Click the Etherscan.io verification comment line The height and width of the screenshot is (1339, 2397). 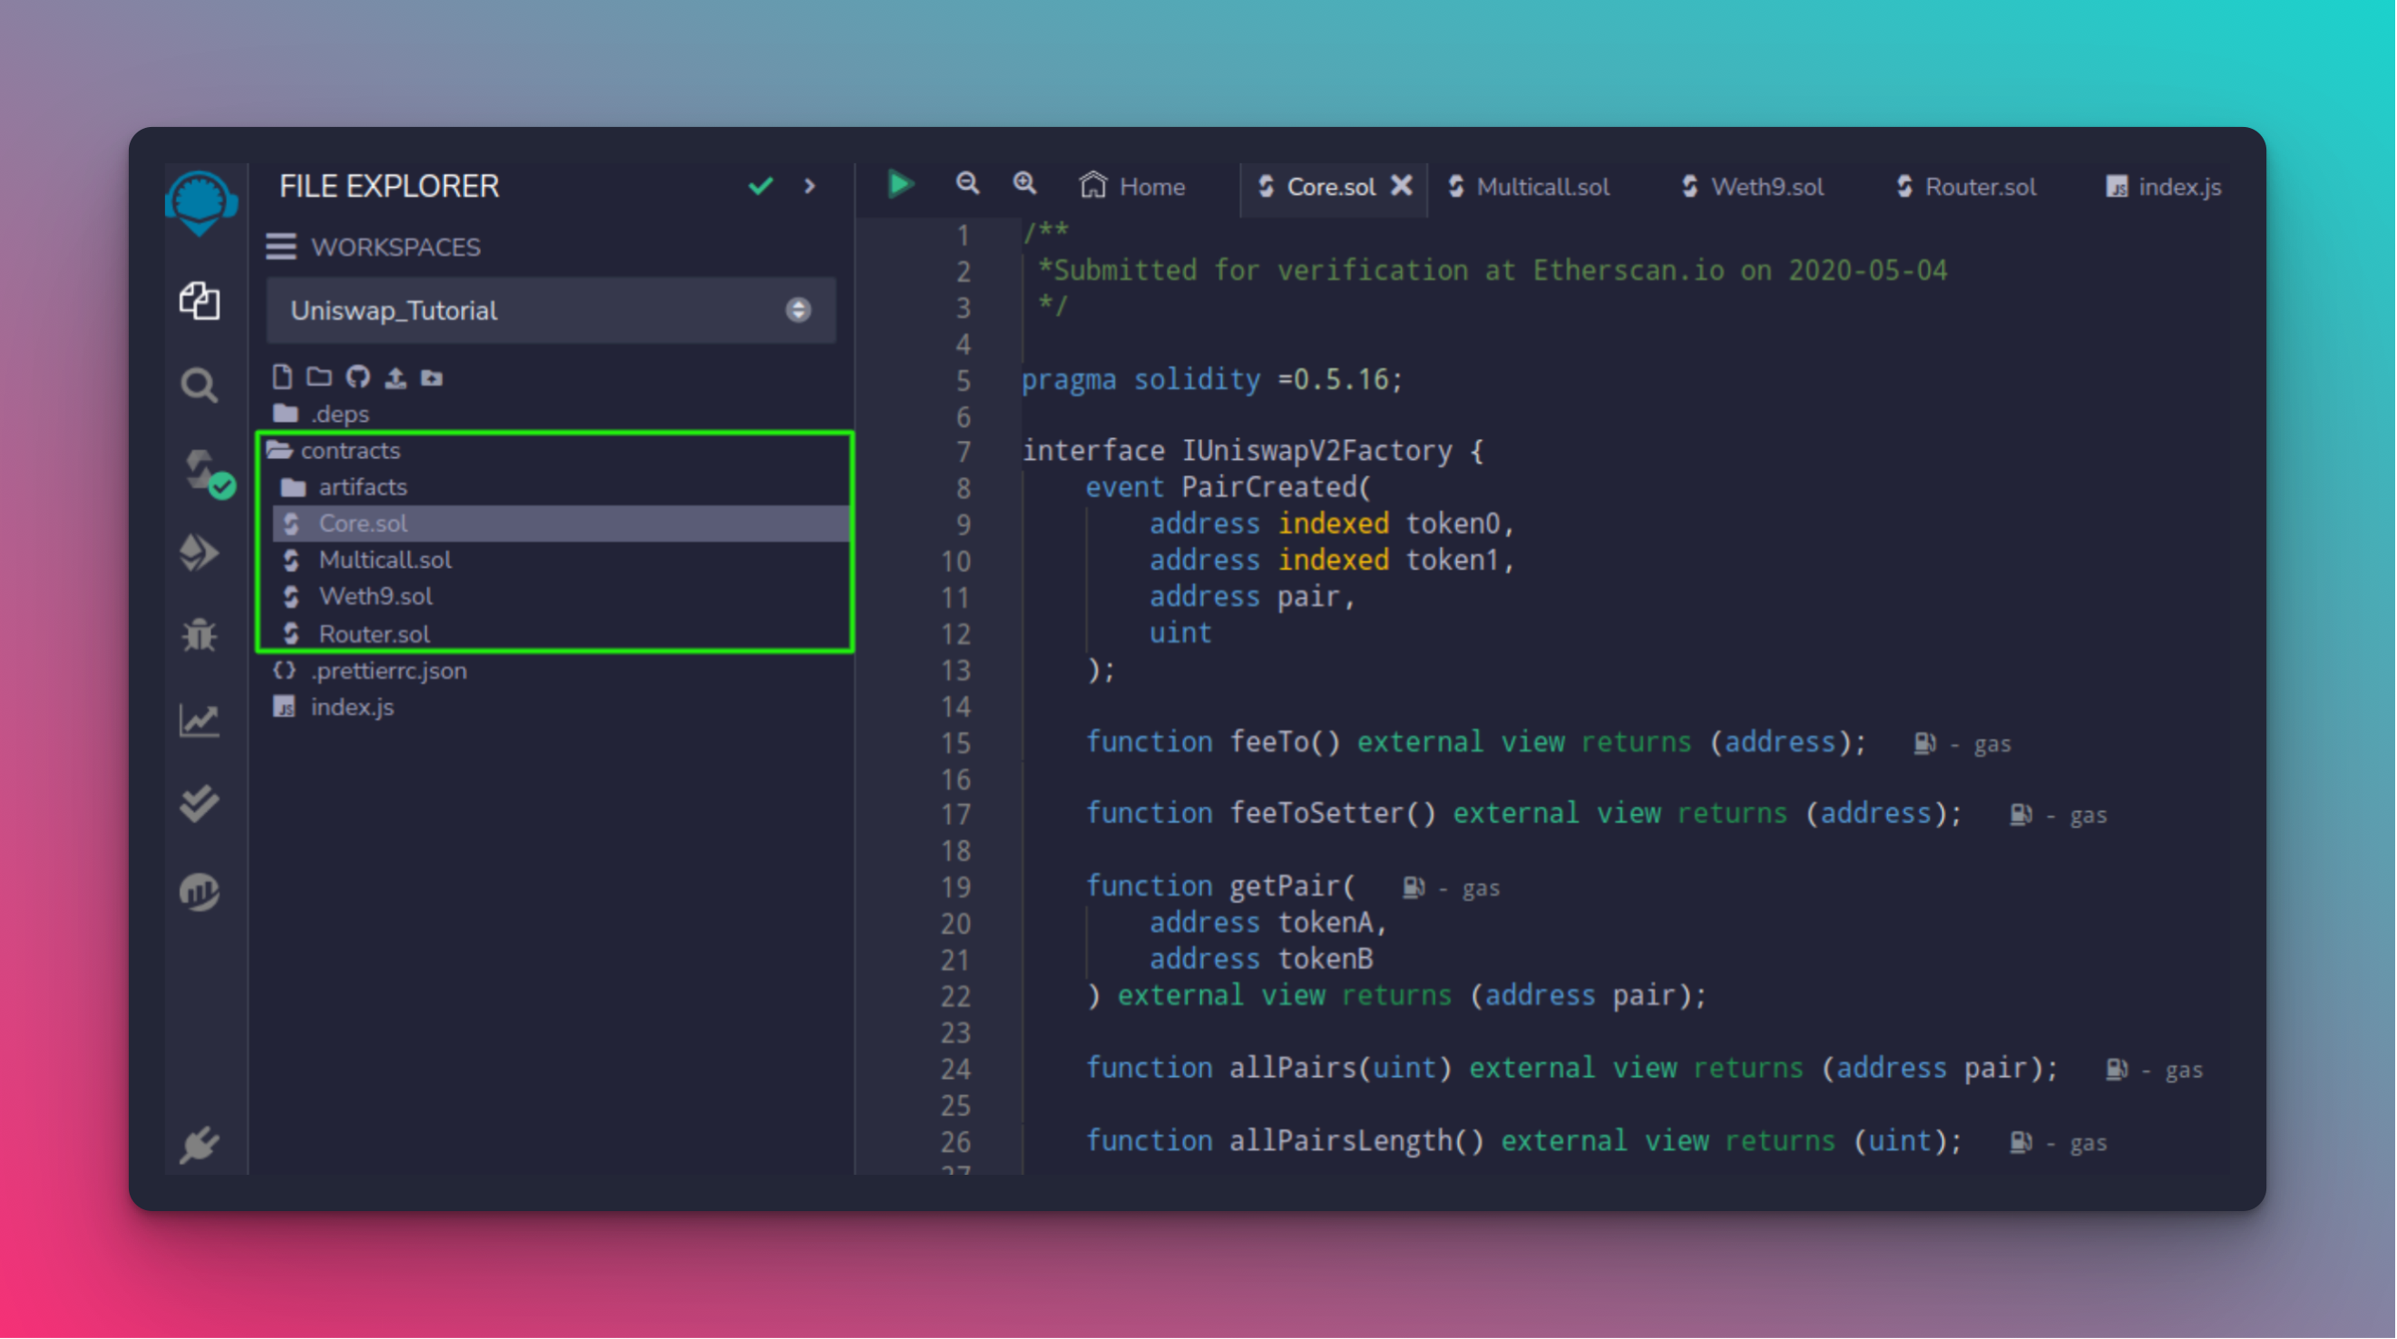click(x=1492, y=270)
